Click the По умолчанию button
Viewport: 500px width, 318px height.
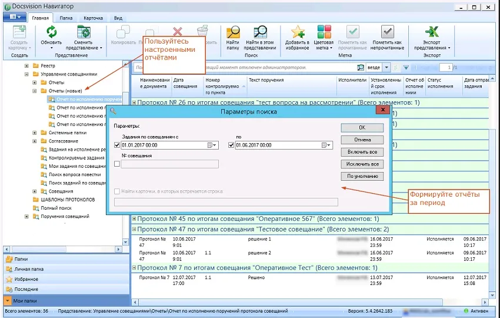362,176
